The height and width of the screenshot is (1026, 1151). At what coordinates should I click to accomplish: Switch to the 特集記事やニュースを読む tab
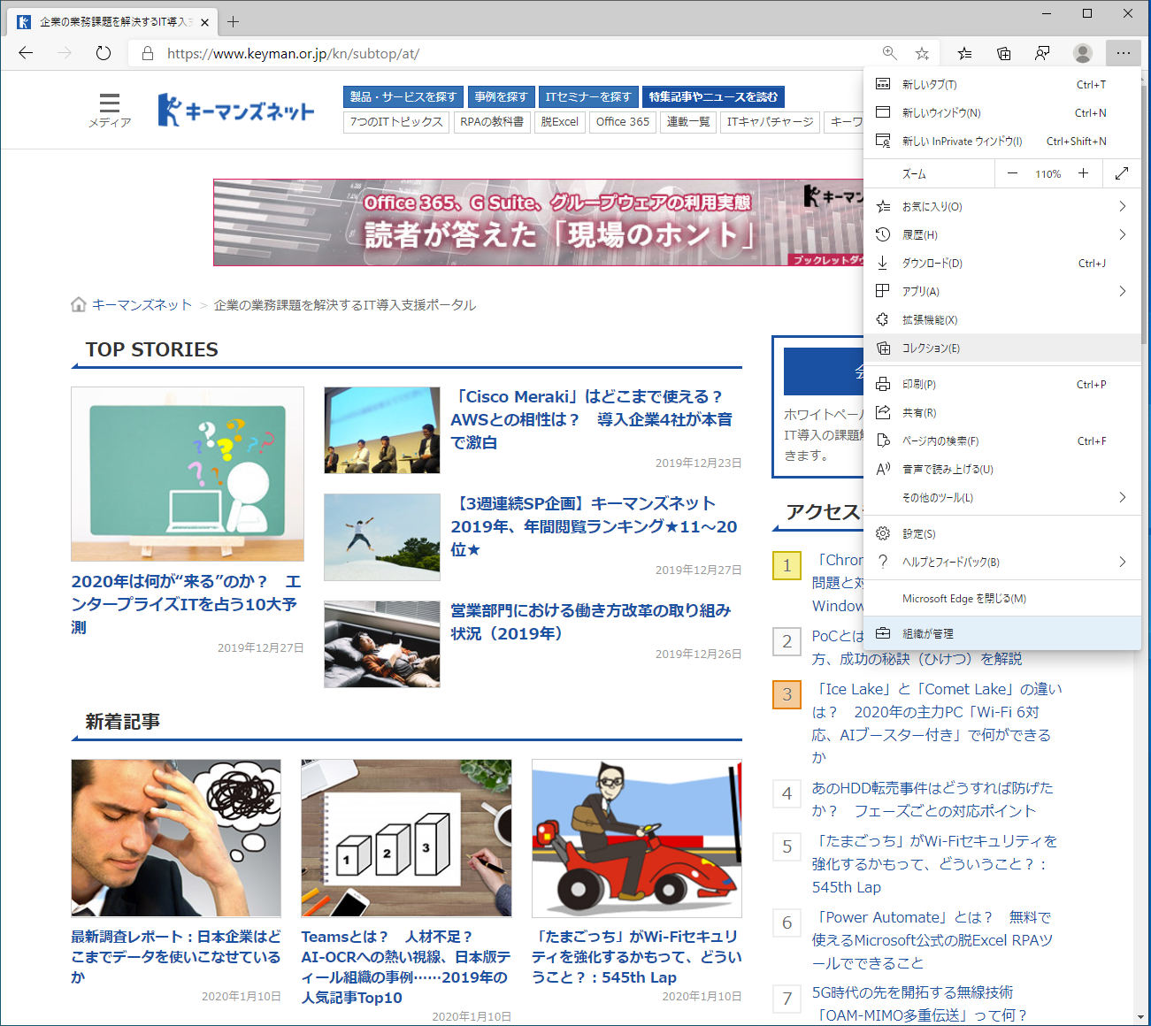[713, 97]
